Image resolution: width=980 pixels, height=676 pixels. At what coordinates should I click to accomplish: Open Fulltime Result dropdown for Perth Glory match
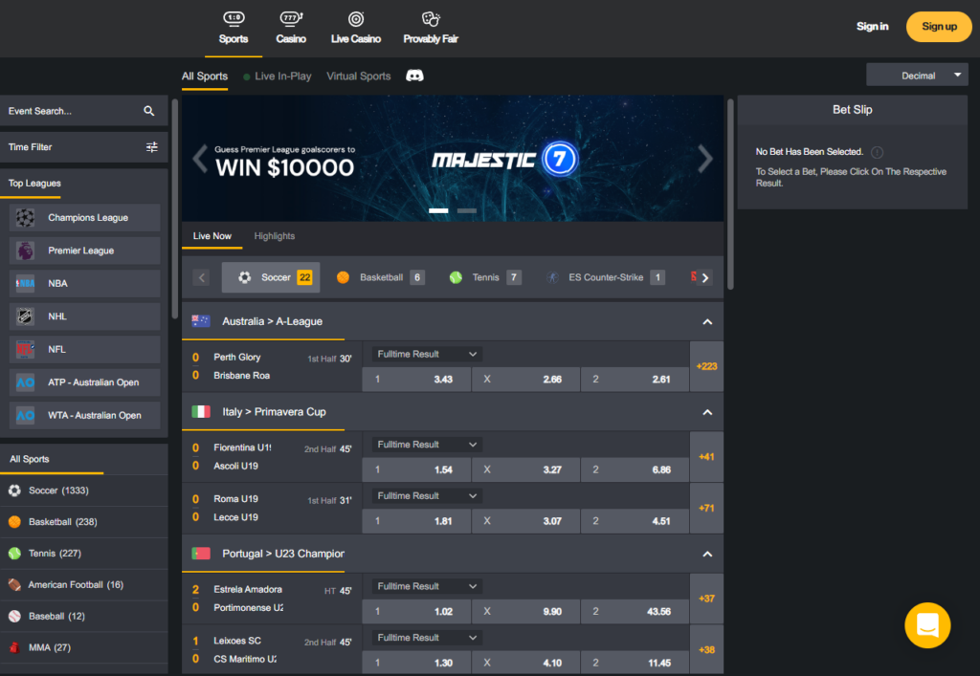427,354
